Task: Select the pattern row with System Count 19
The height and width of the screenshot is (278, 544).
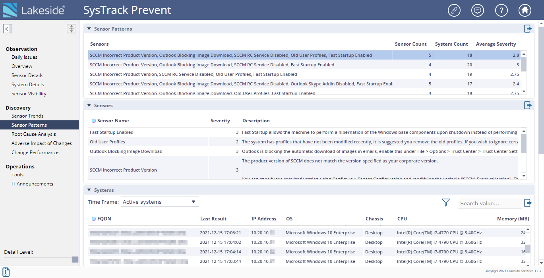Action: point(304,74)
